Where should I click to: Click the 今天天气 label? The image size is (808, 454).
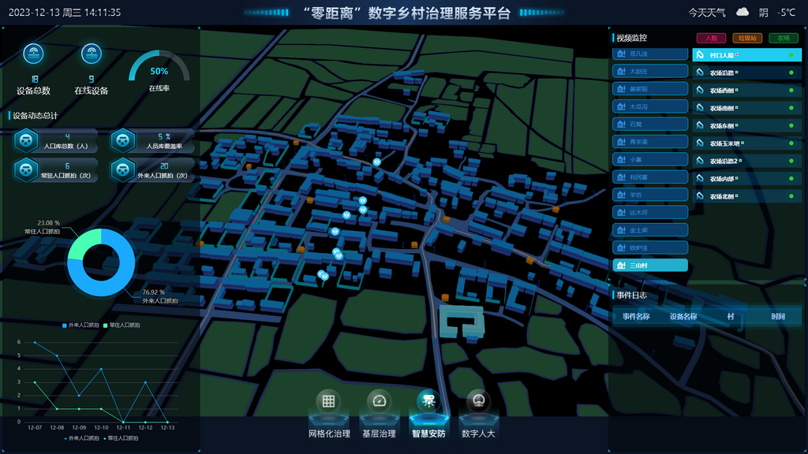pyautogui.click(x=707, y=13)
